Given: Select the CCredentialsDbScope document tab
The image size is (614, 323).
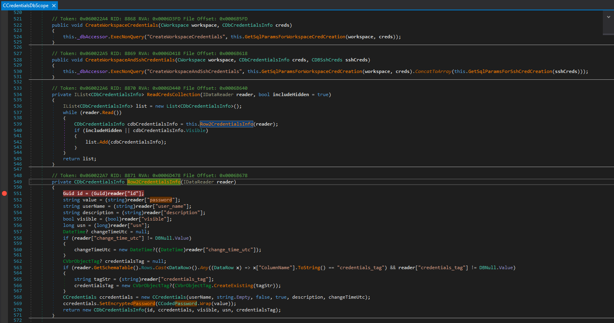Looking at the screenshot, I should (x=26, y=6).
